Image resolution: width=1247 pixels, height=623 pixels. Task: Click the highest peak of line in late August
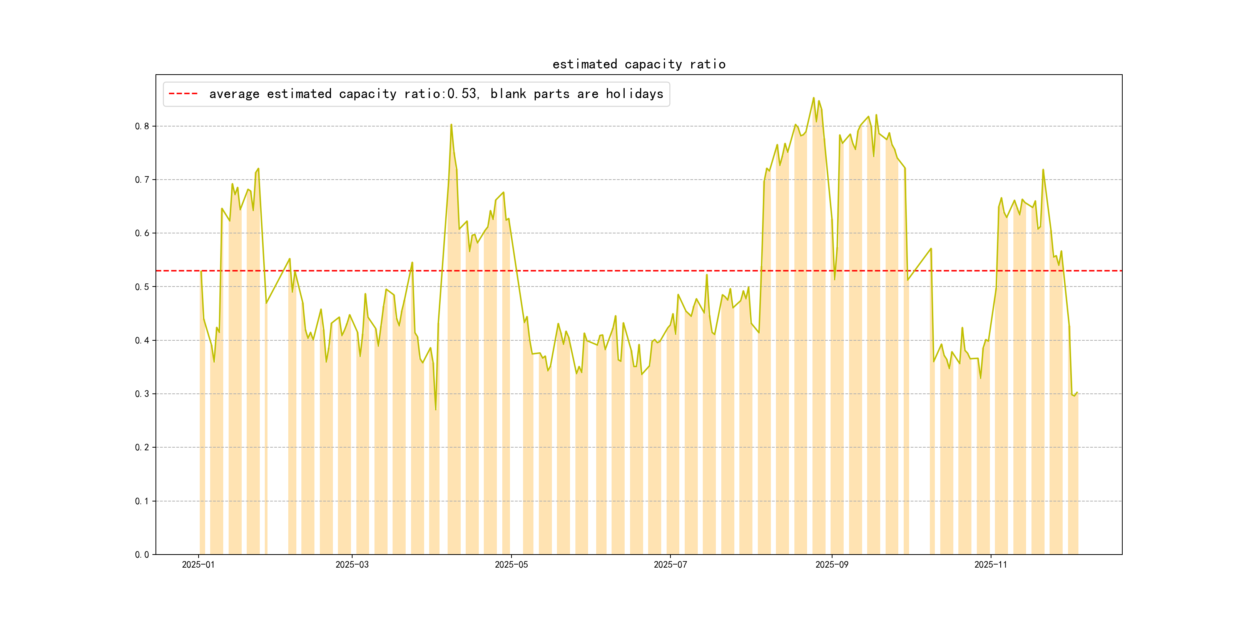click(x=813, y=98)
